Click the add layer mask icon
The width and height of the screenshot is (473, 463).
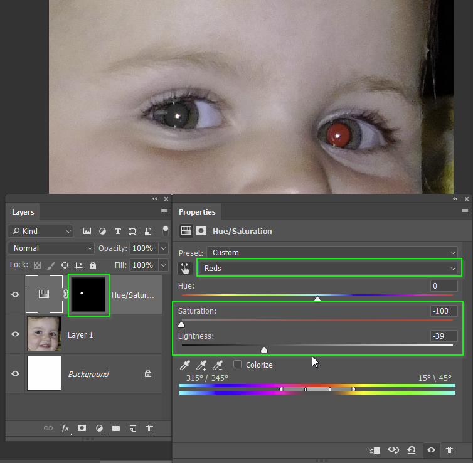click(82, 428)
